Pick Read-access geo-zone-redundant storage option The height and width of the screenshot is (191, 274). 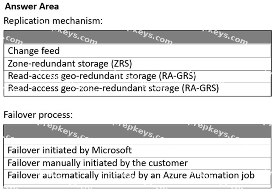click(138, 89)
